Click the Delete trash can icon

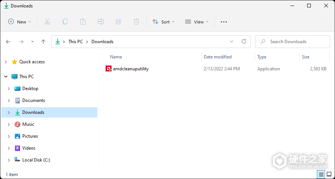point(136,22)
